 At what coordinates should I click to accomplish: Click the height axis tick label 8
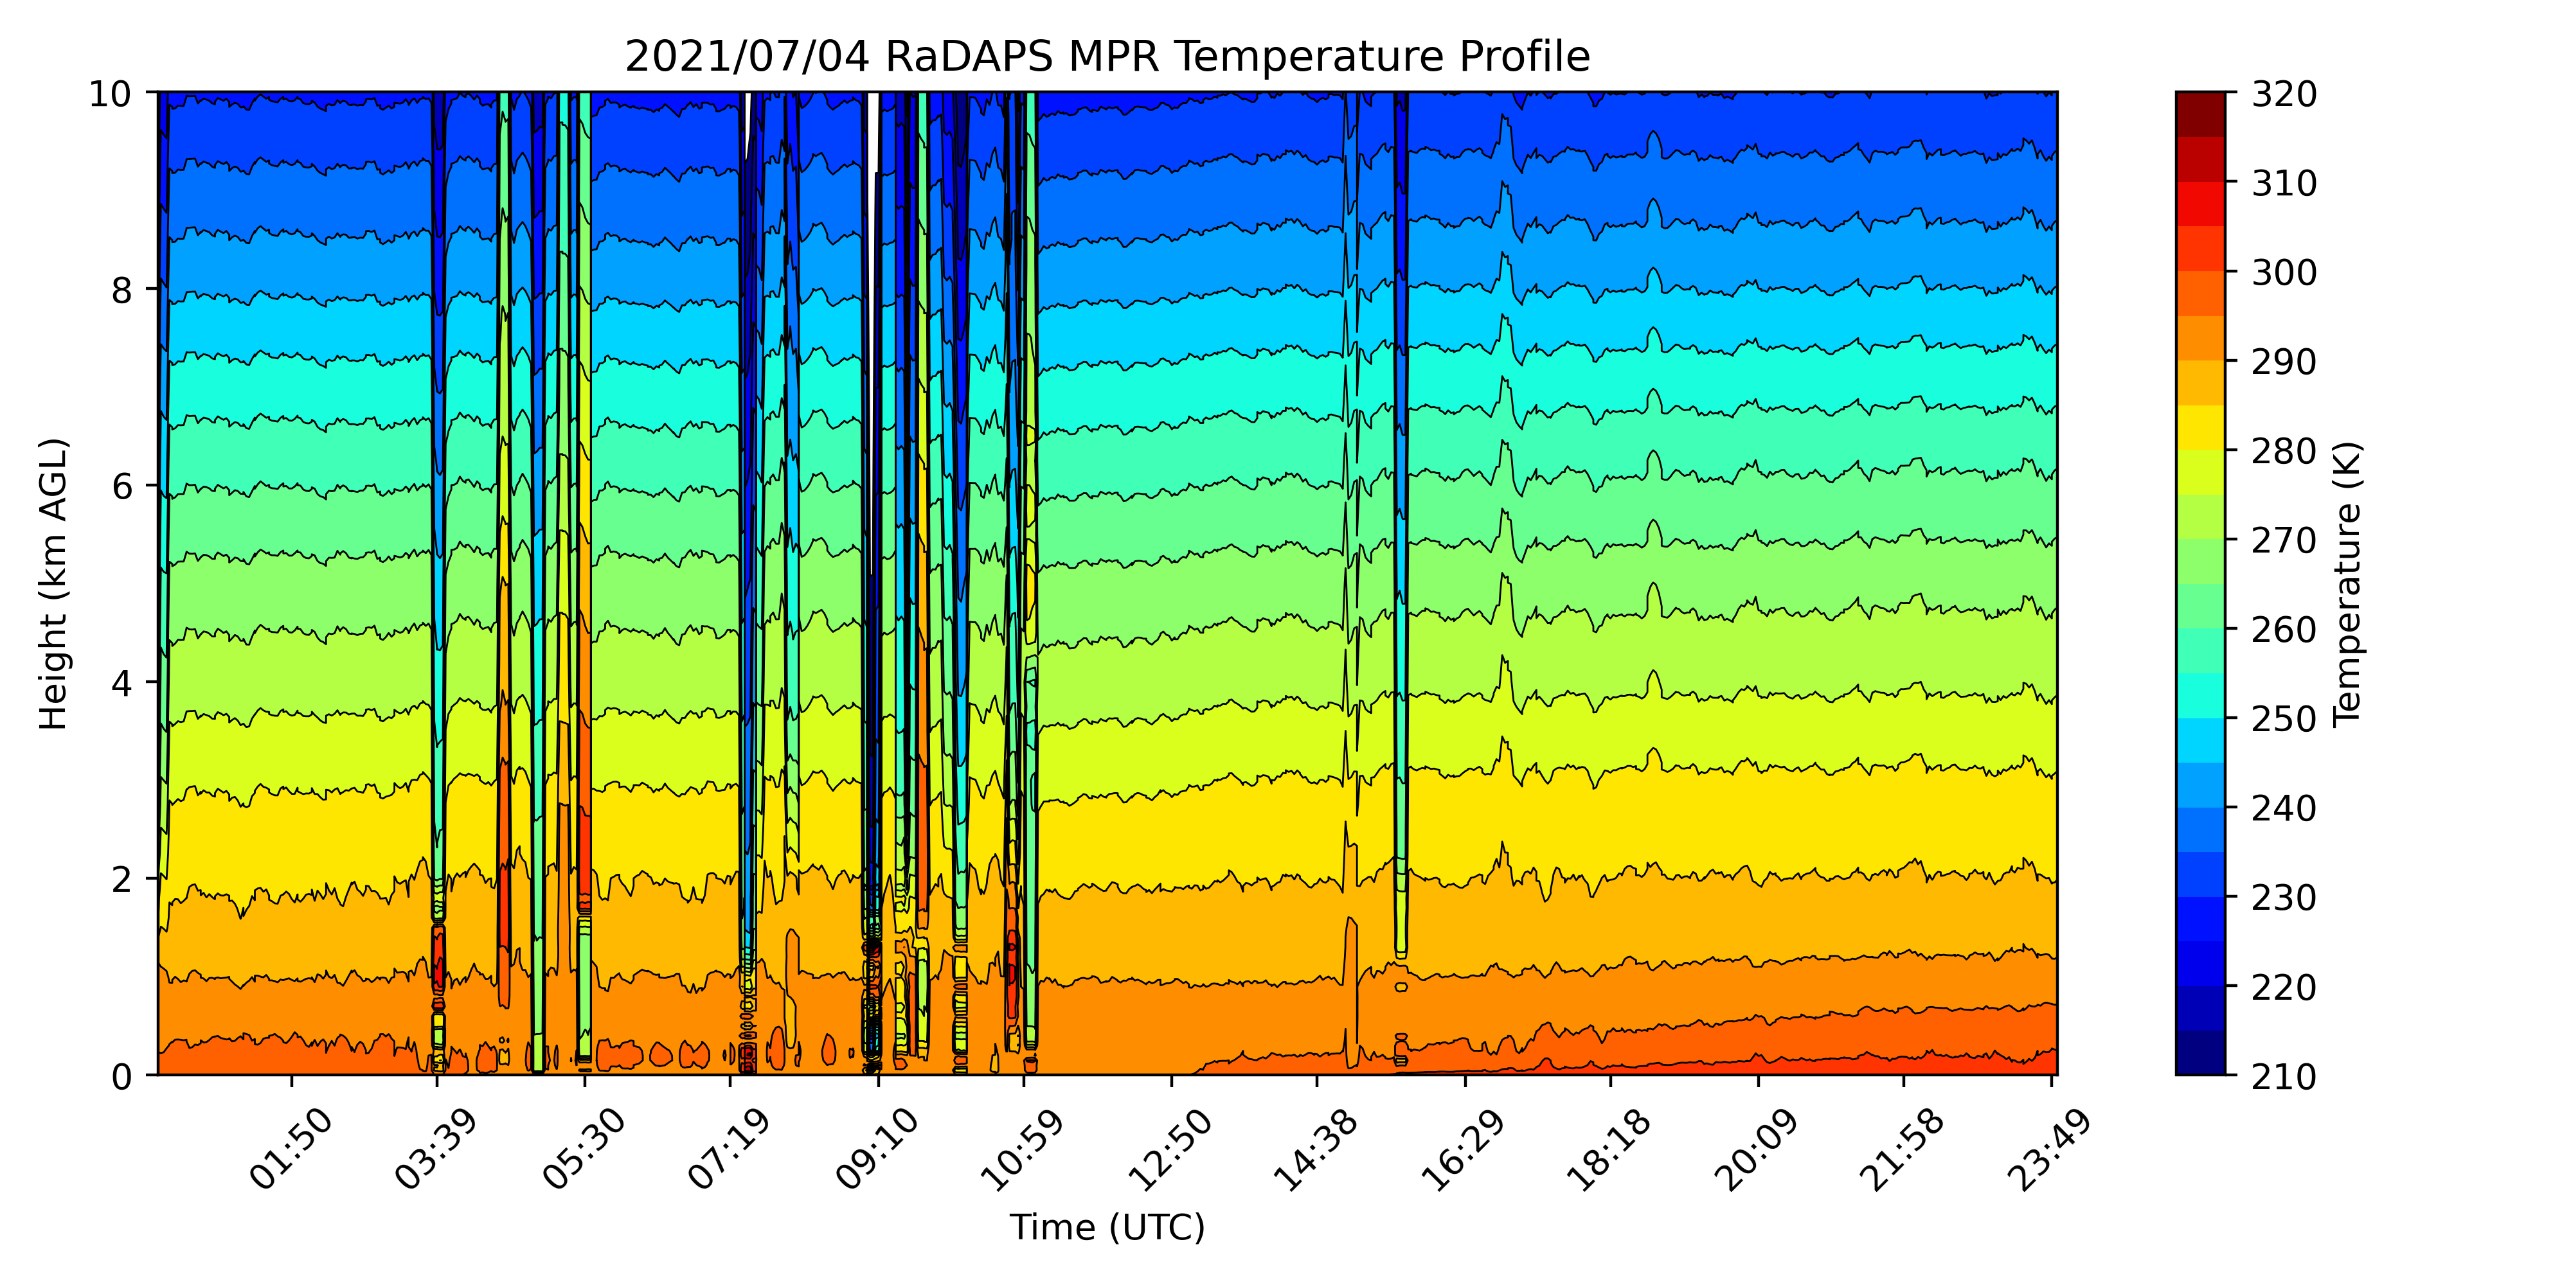121,290
